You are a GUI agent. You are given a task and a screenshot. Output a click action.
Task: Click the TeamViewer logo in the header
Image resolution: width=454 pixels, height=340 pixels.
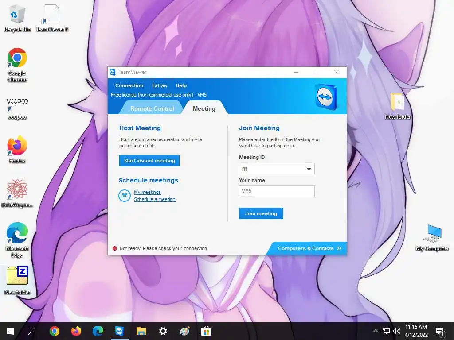326,97
